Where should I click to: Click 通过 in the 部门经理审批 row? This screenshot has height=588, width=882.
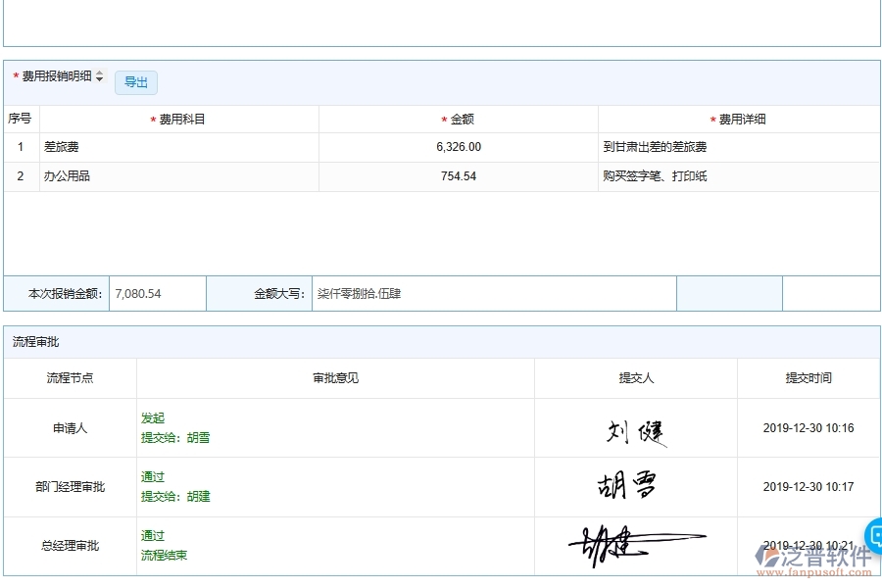[152, 477]
